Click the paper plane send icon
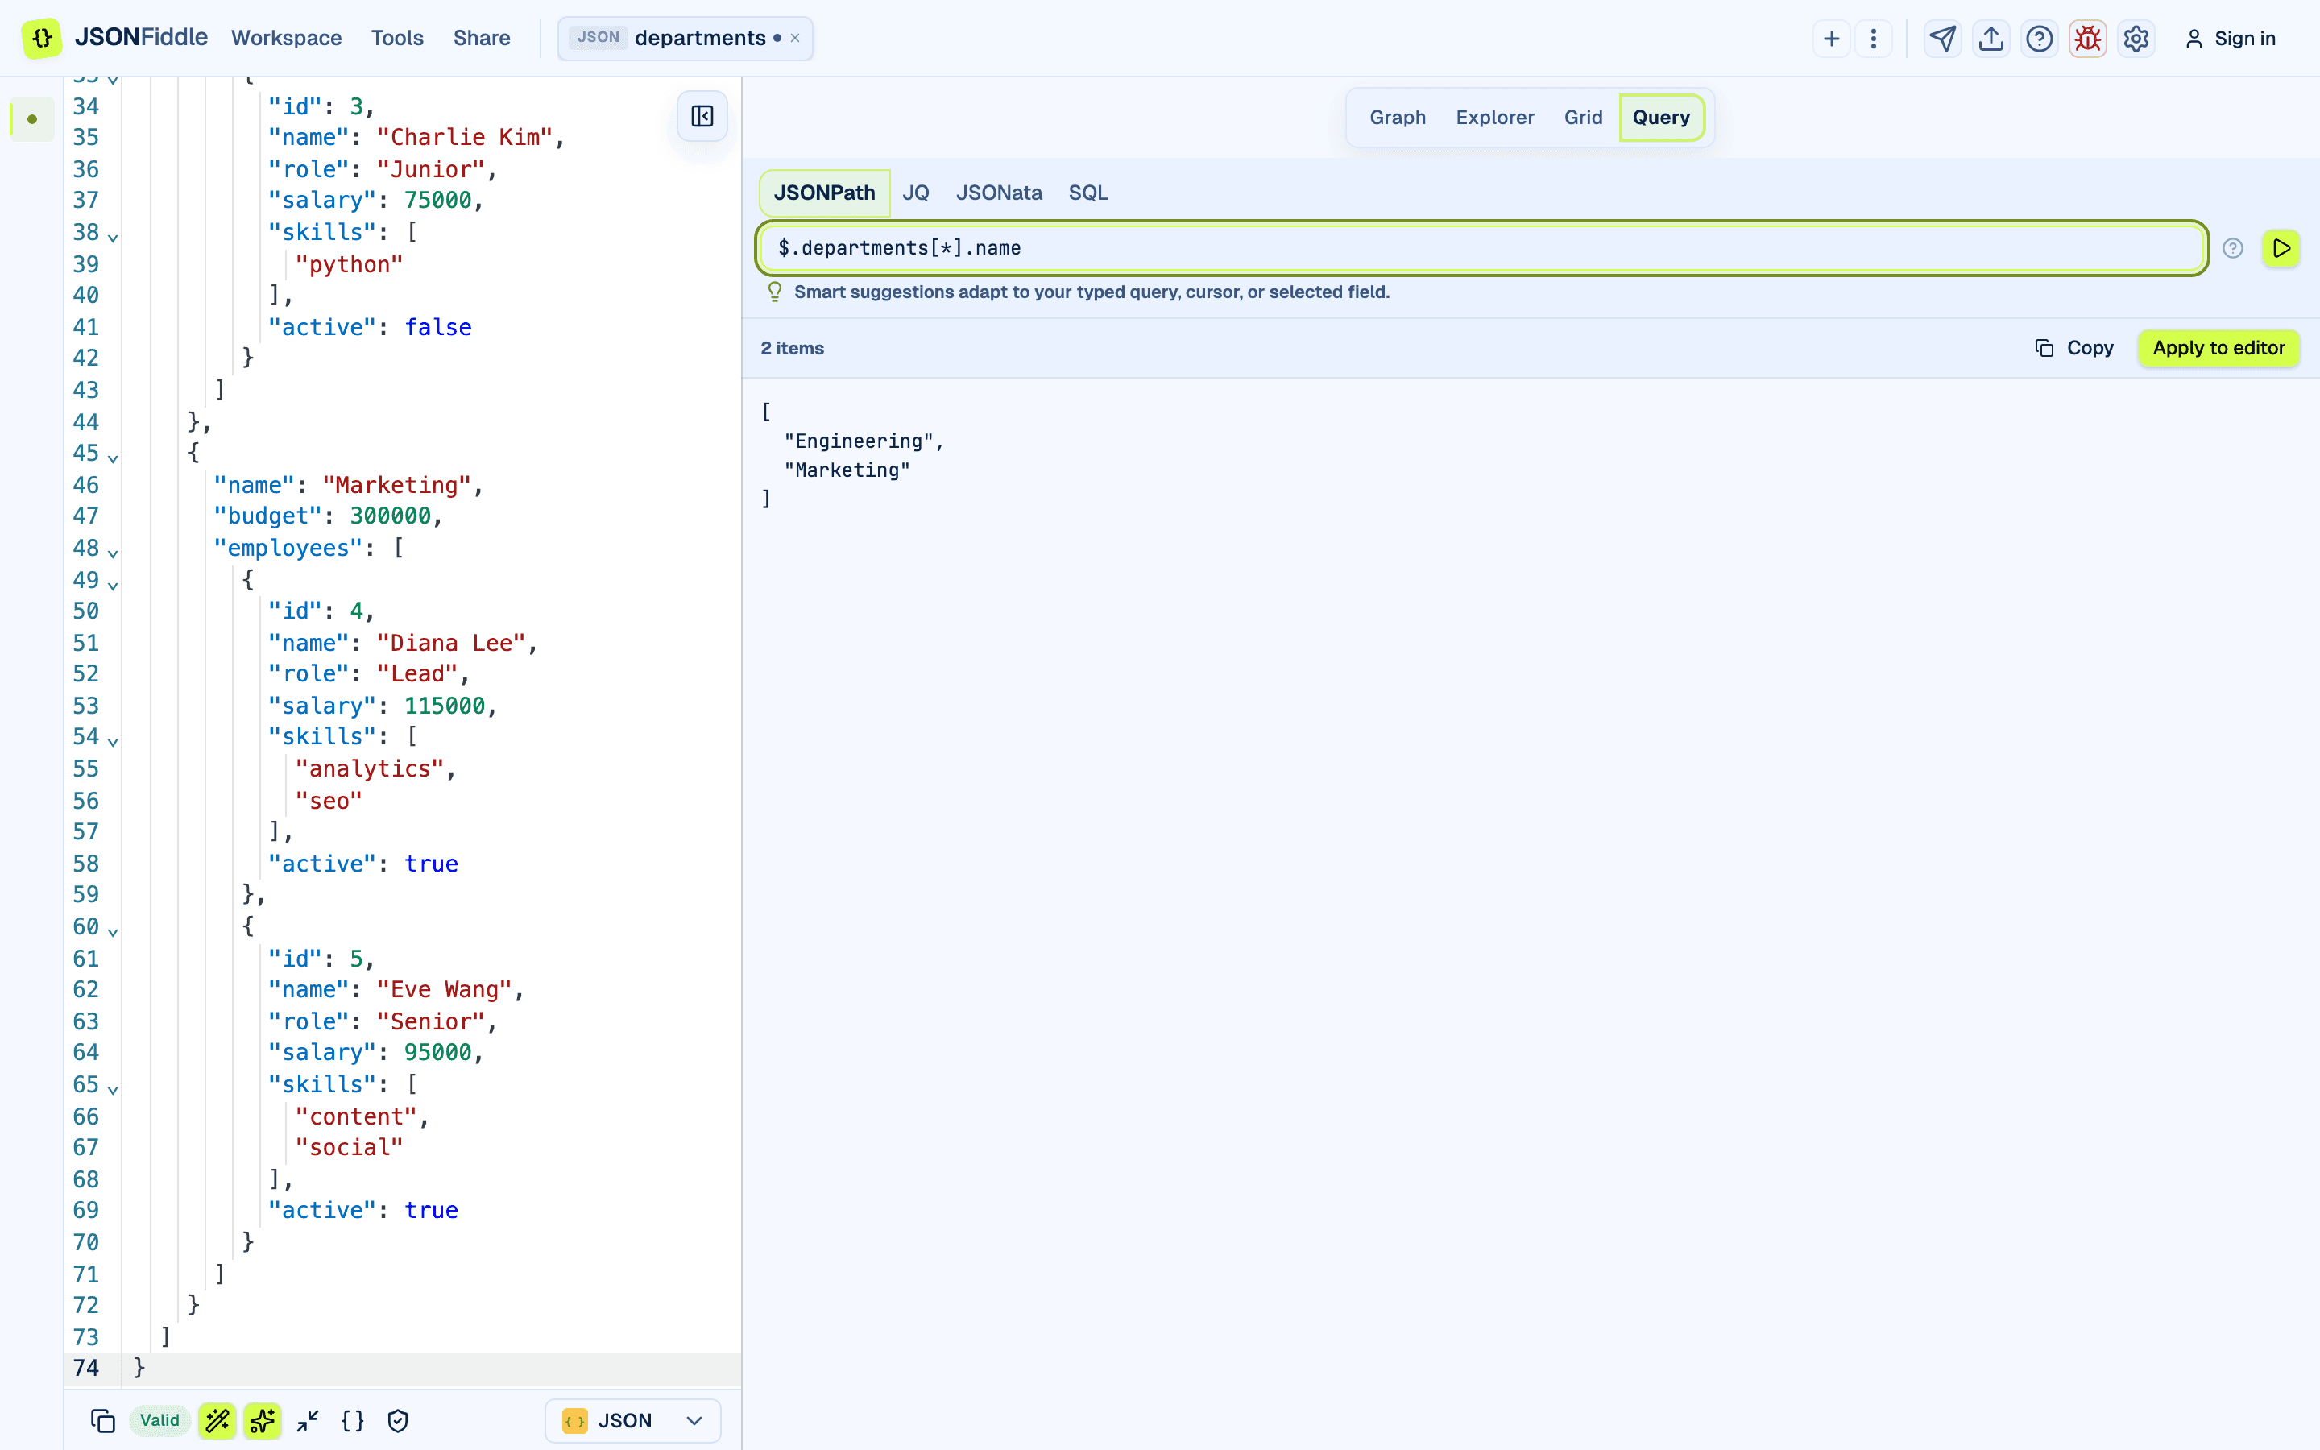This screenshot has width=2320, height=1450. click(1942, 39)
